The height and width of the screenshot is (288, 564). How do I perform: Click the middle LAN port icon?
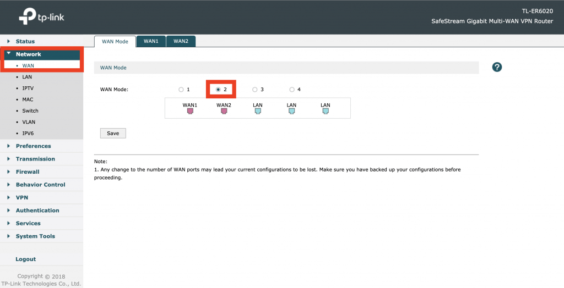pyautogui.click(x=291, y=110)
